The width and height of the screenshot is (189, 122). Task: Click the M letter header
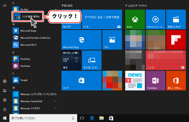click(13, 24)
